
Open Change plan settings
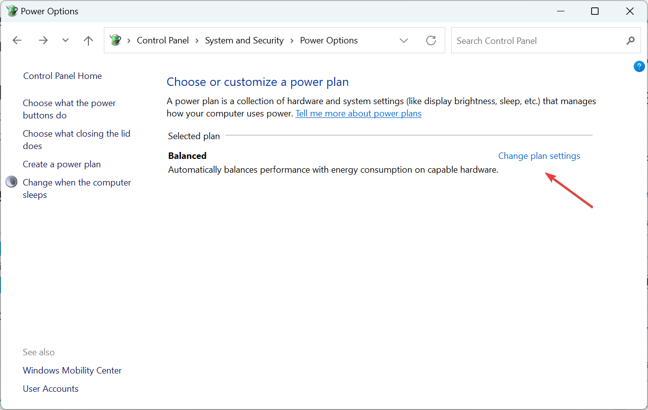pos(539,155)
